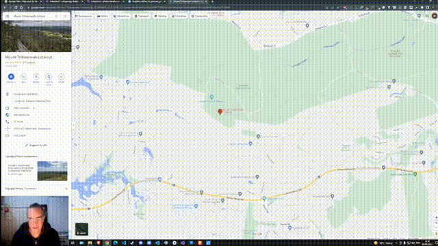438x246 pixels.
Task: Switch to the first browser tab
Action: [22, 1]
